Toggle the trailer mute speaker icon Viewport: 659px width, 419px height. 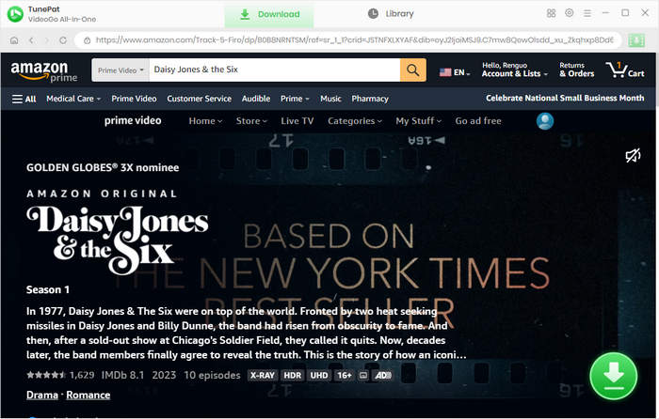pyautogui.click(x=633, y=156)
